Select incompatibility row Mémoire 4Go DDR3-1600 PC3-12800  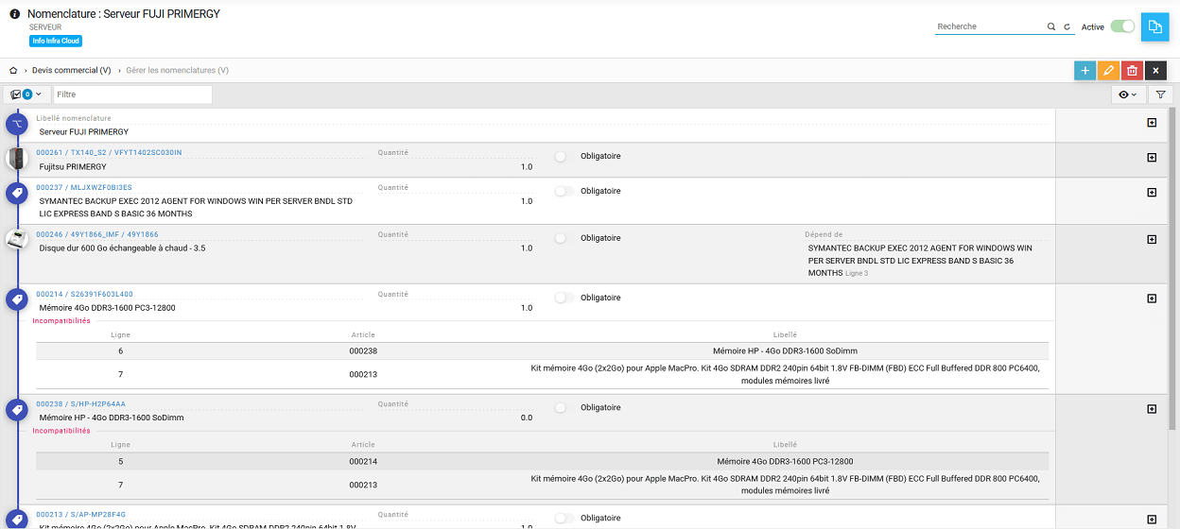coord(543,461)
